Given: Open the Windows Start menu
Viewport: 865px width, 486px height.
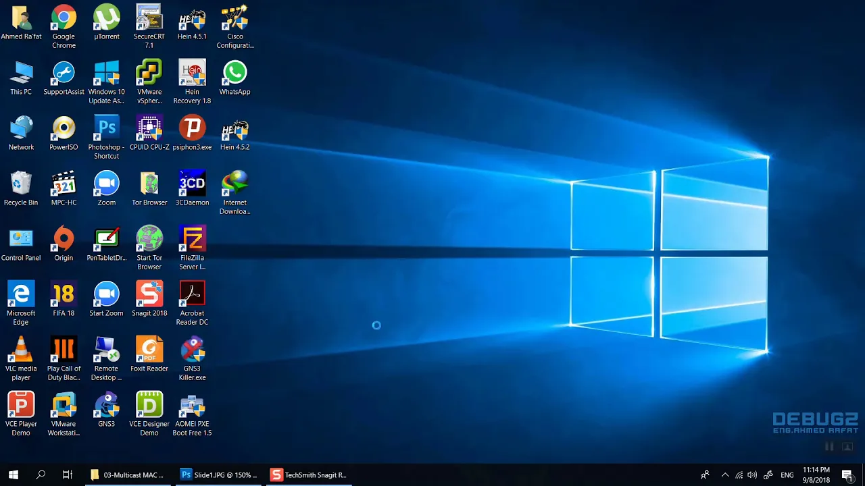Looking at the screenshot, I should 14,475.
